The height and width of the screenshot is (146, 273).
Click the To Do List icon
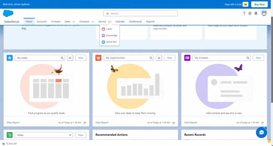(x=3, y=144)
